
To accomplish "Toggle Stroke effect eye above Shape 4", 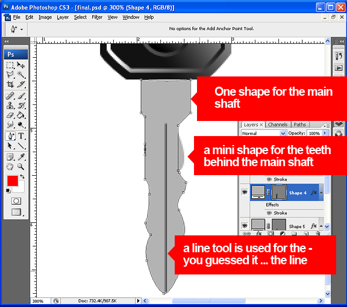I will [x=269, y=179].
